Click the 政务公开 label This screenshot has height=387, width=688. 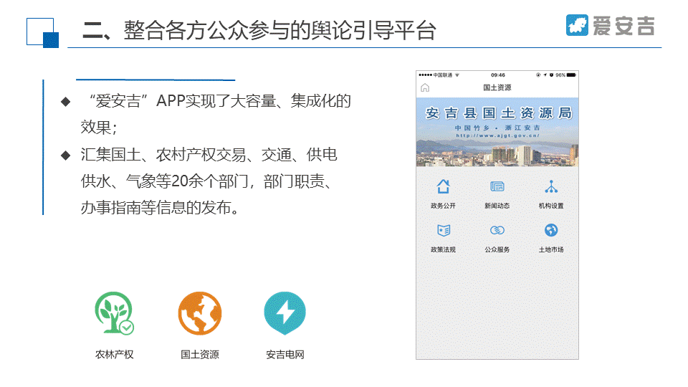click(x=443, y=206)
